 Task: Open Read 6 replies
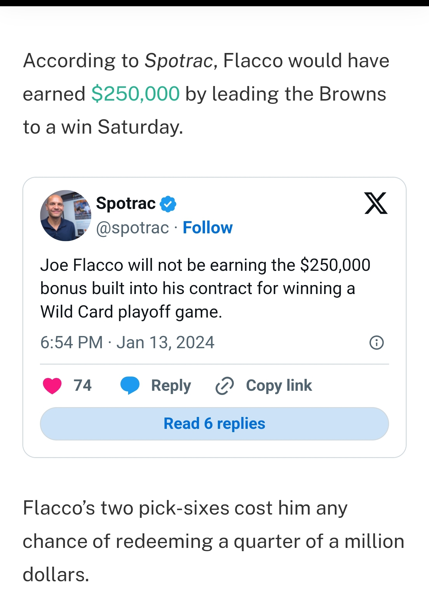tap(214, 423)
